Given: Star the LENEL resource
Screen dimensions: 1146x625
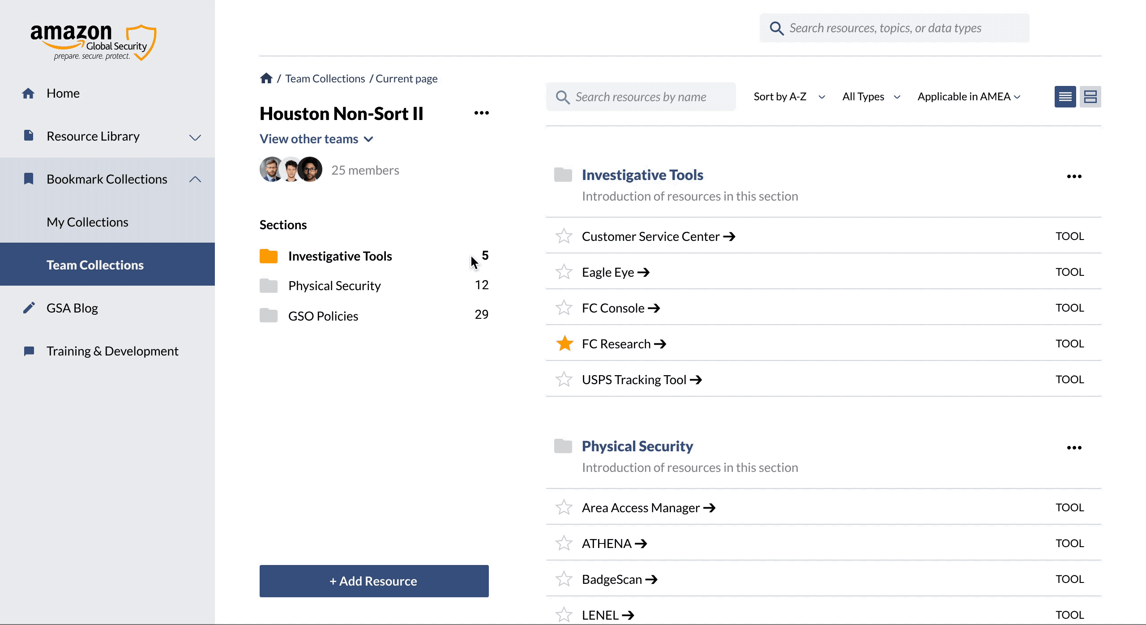Looking at the screenshot, I should coord(564,615).
